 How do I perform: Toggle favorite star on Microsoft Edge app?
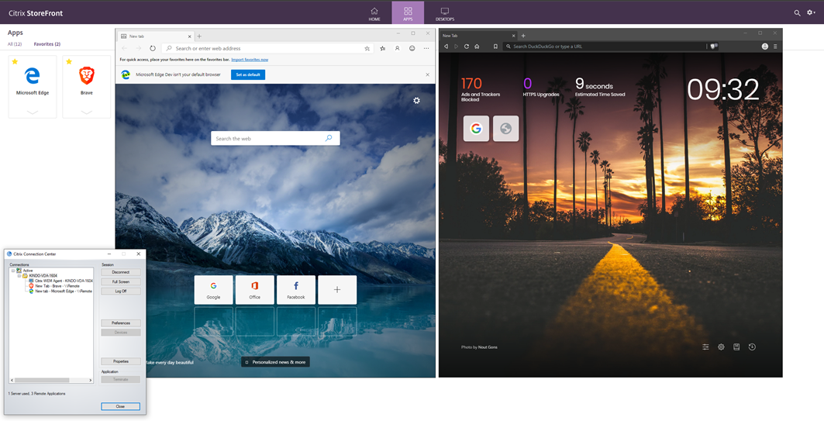click(15, 61)
